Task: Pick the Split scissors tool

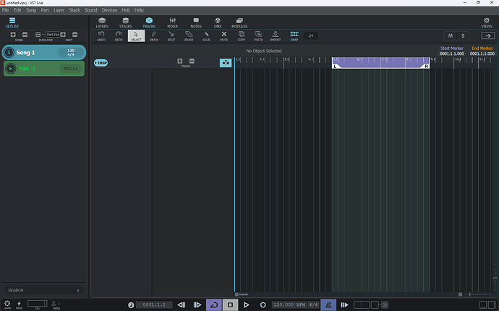Action: [x=171, y=35]
